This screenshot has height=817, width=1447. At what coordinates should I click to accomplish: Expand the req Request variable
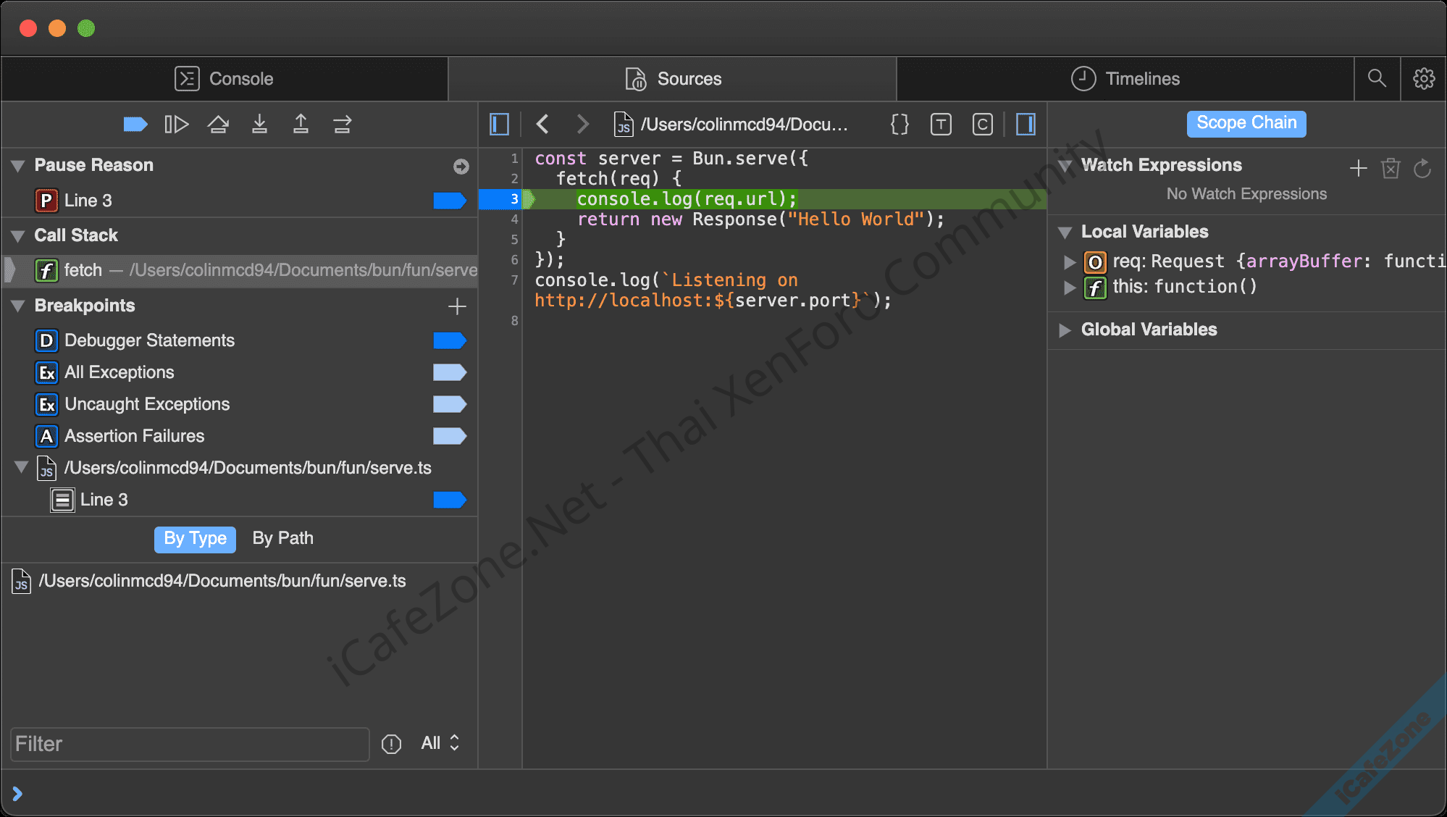(x=1069, y=262)
